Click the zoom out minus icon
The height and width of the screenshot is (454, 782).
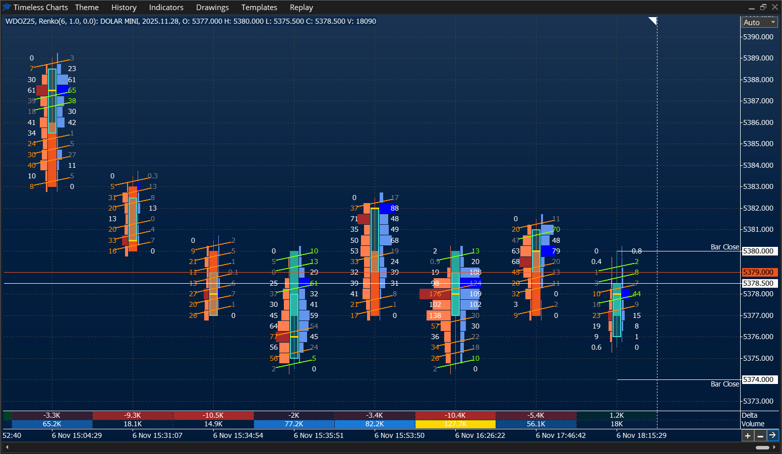click(x=761, y=435)
